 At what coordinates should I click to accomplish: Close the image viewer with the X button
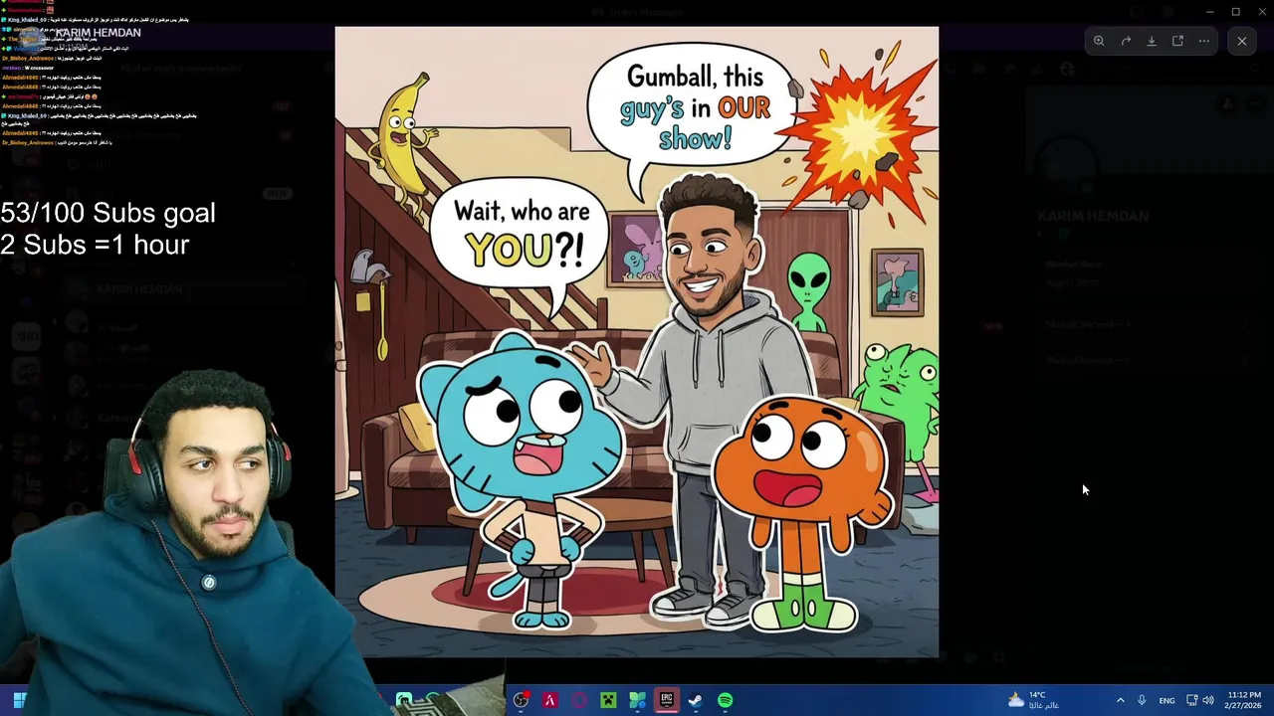[1242, 41]
